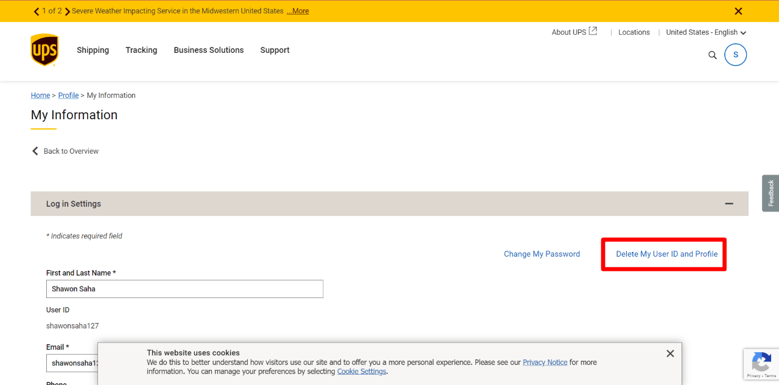The width and height of the screenshot is (779, 385).
Task: Focus the Email input field
Action: point(72,363)
